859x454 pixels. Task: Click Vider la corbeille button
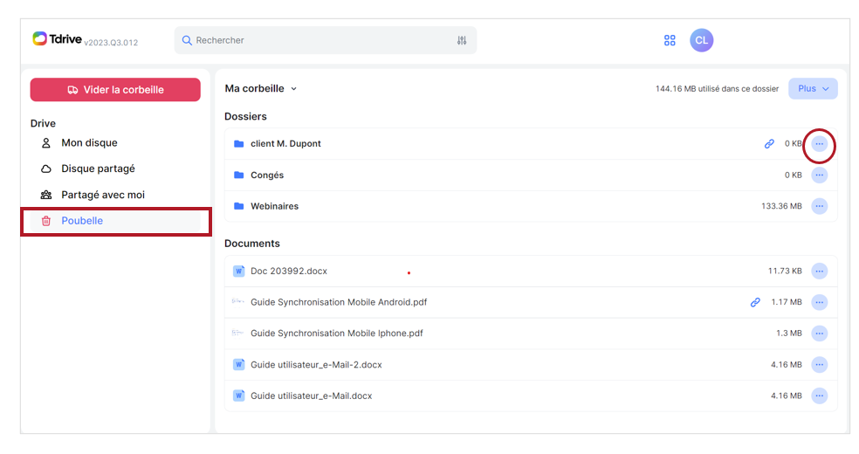coord(115,90)
